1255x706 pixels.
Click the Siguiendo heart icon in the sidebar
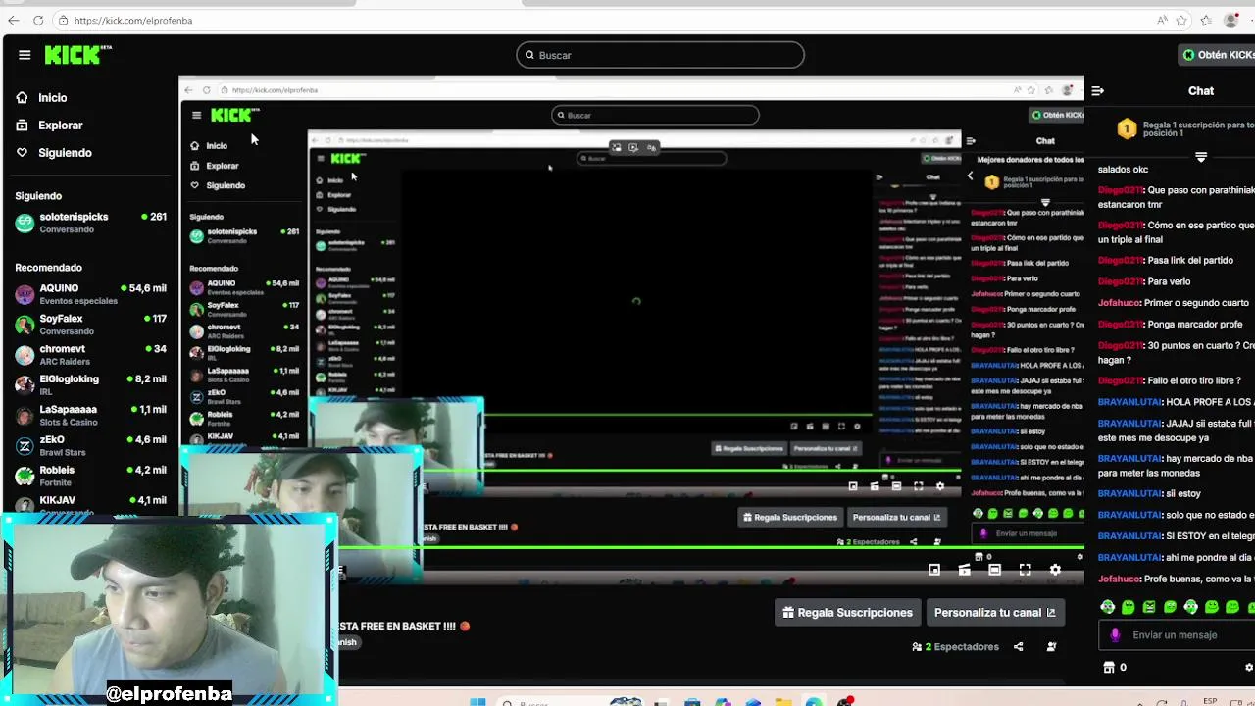coord(23,153)
